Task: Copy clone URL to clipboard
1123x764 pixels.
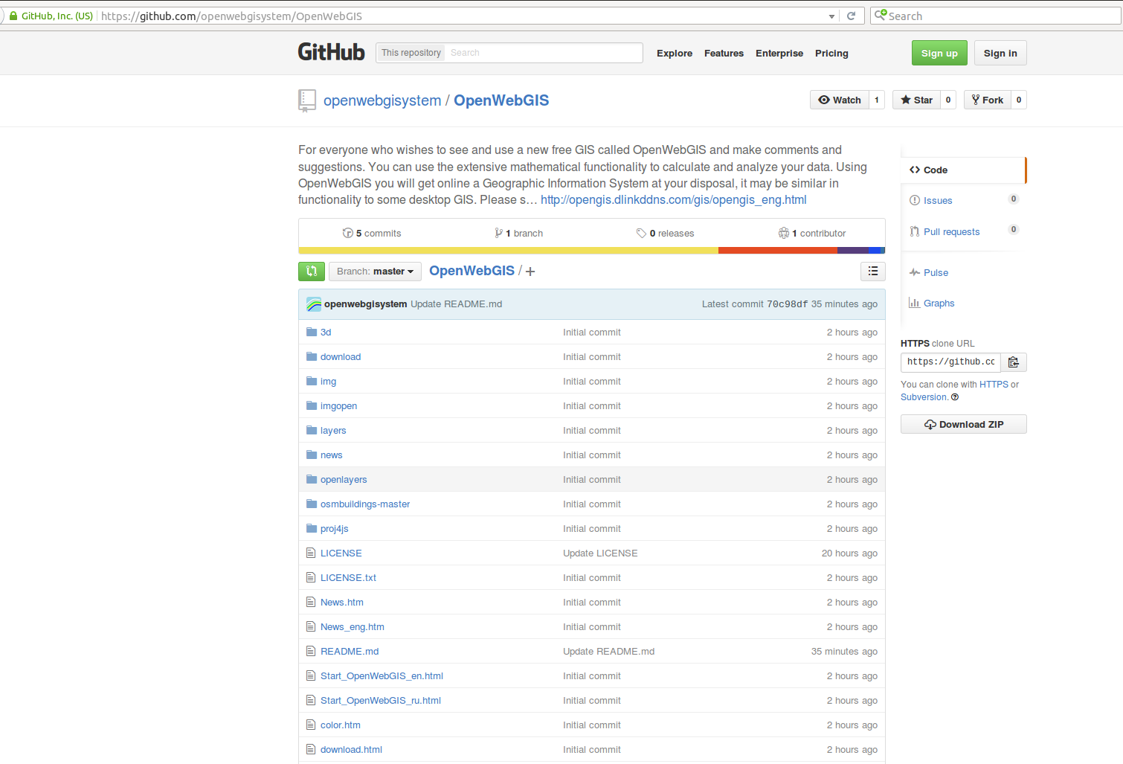Action: tap(1013, 362)
